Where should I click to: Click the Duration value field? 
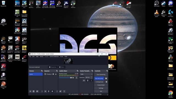88,78
